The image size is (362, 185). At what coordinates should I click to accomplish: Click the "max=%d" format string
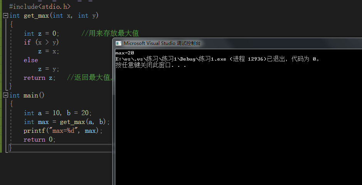[x=64, y=131]
